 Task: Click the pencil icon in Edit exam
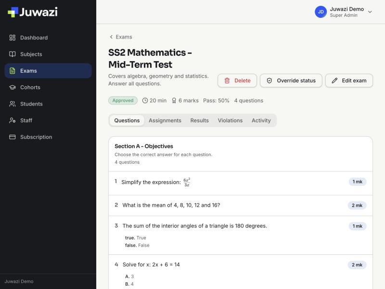pos(334,80)
